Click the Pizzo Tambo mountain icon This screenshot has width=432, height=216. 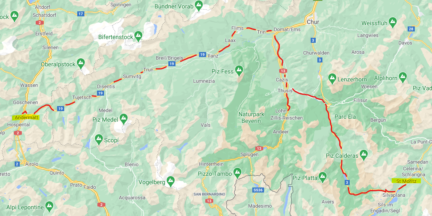(x=237, y=172)
